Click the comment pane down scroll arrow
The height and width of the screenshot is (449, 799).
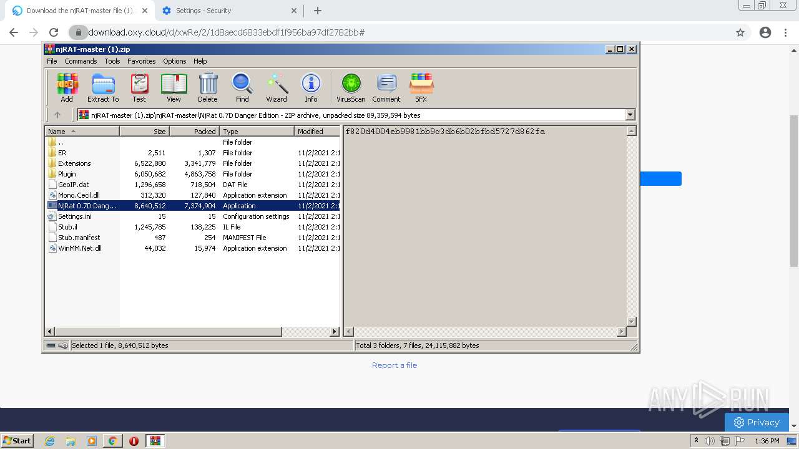(631, 322)
